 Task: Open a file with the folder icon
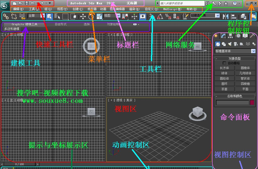(21, 3)
